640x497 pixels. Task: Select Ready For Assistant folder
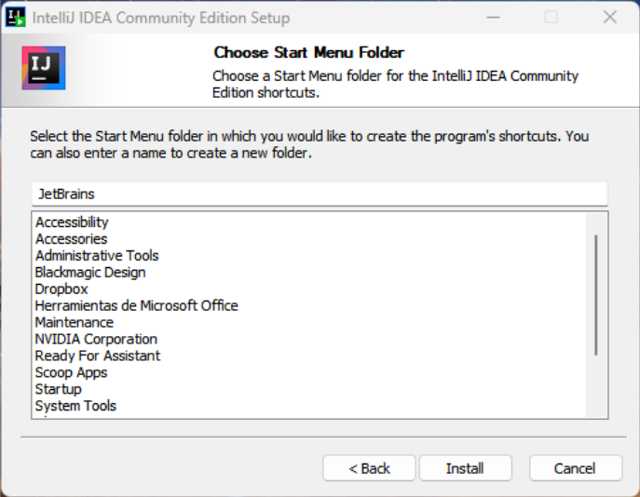pyautogui.click(x=97, y=356)
